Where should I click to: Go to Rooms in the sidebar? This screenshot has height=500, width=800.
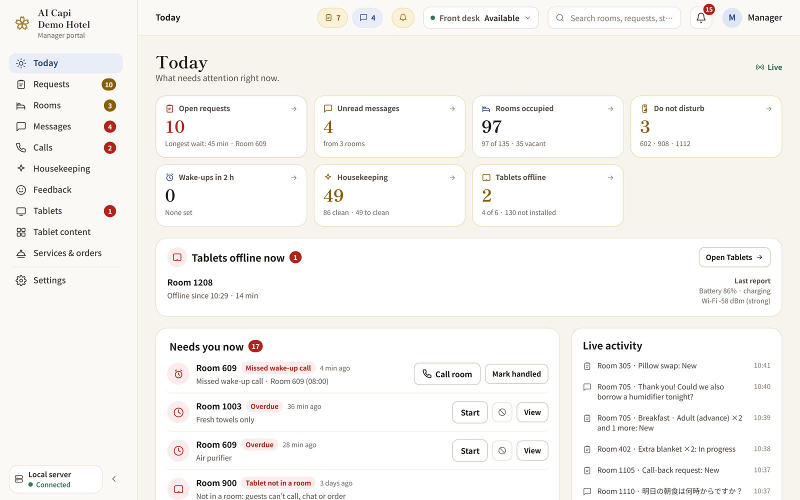point(65,105)
